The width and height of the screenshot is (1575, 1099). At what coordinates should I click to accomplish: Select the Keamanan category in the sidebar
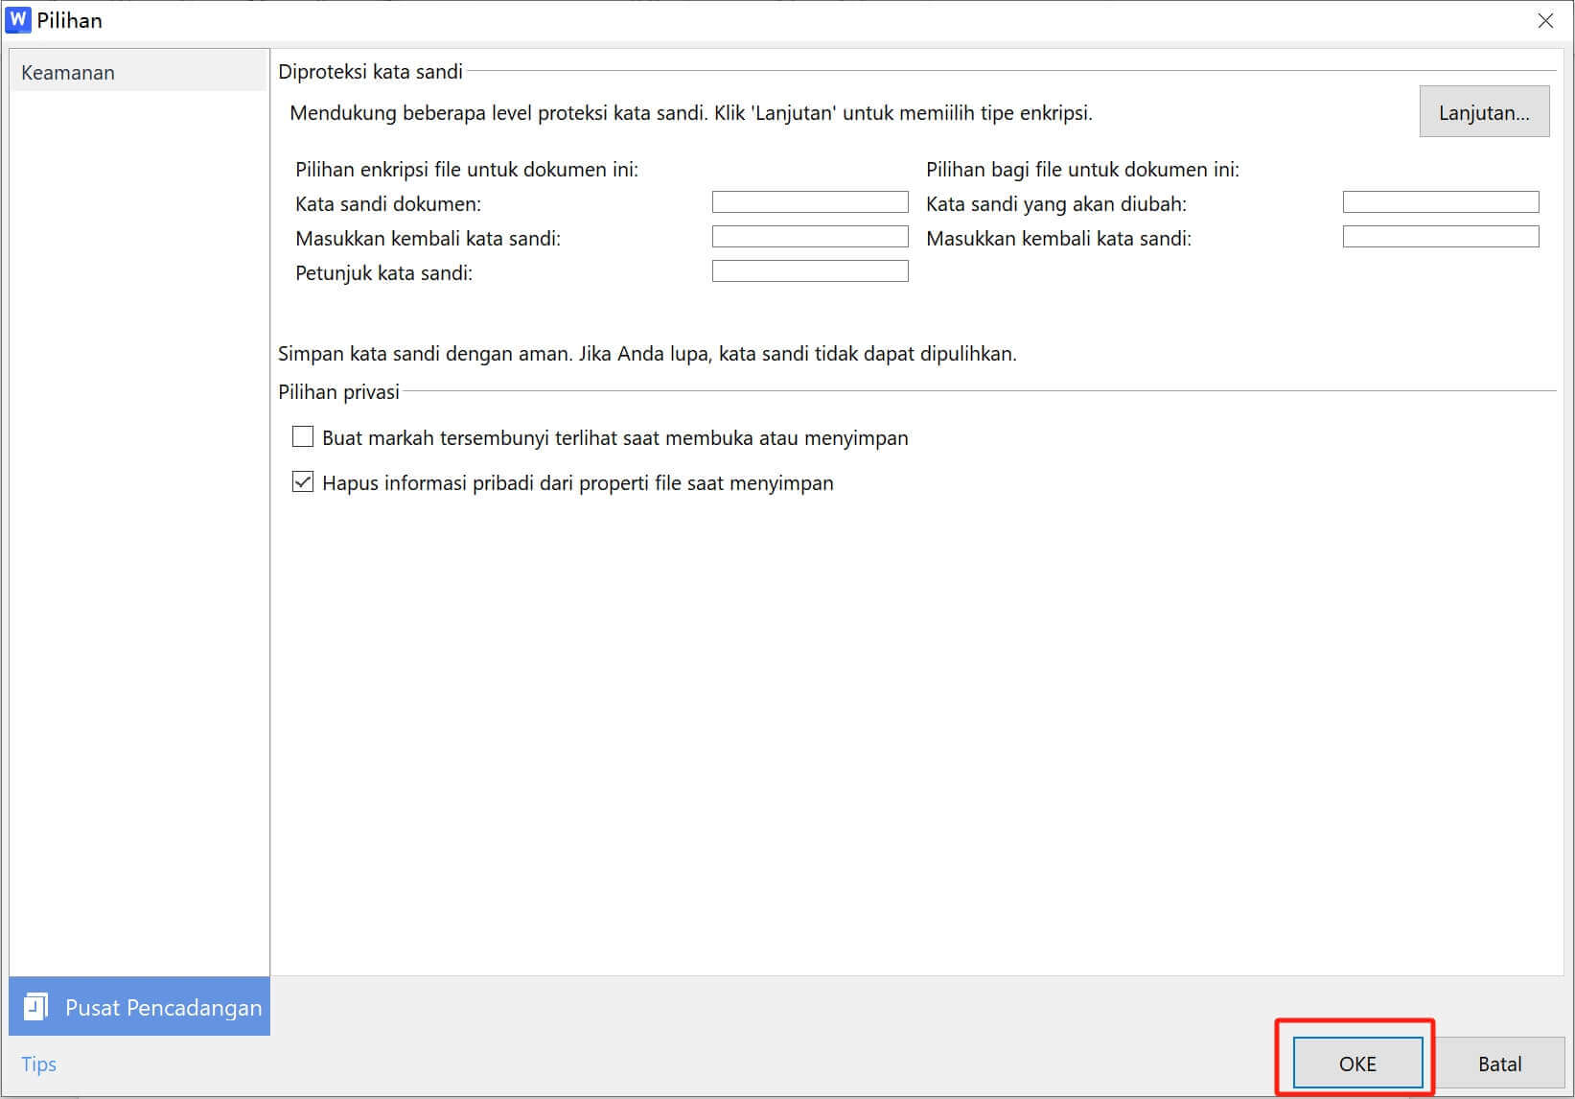(x=68, y=71)
